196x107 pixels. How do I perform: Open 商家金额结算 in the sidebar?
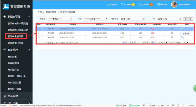click(14, 83)
